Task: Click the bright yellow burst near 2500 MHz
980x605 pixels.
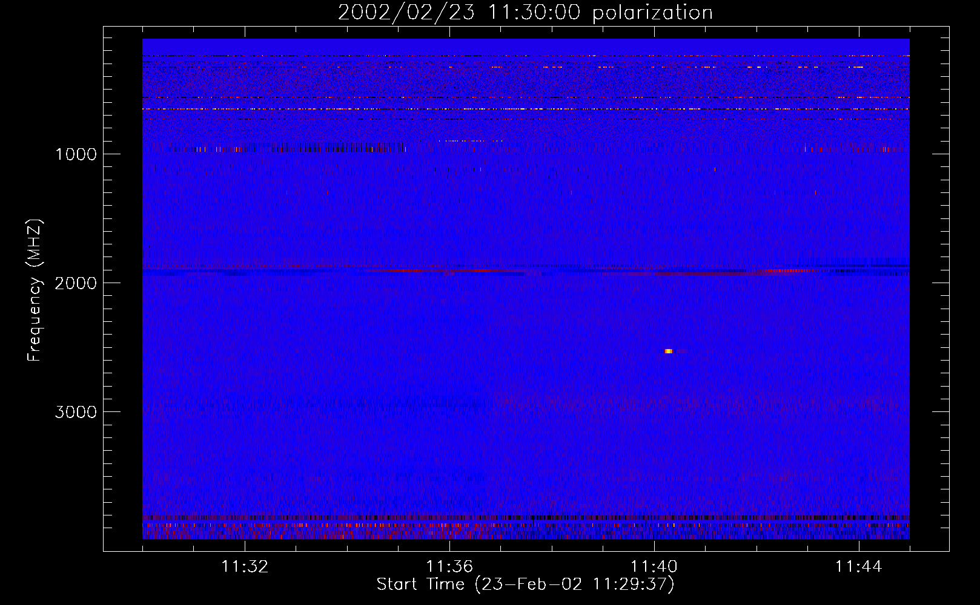Action: pyautogui.click(x=669, y=351)
